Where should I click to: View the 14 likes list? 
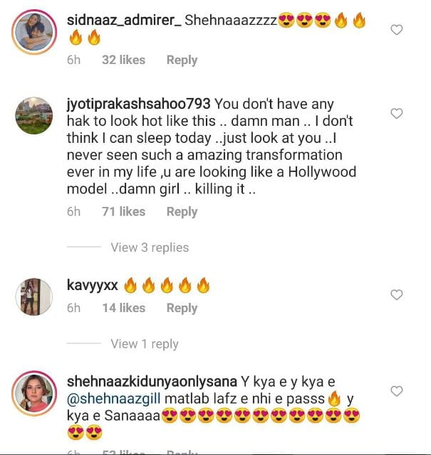tap(123, 308)
